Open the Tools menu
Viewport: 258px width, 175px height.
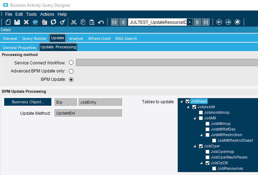click(31, 14)
